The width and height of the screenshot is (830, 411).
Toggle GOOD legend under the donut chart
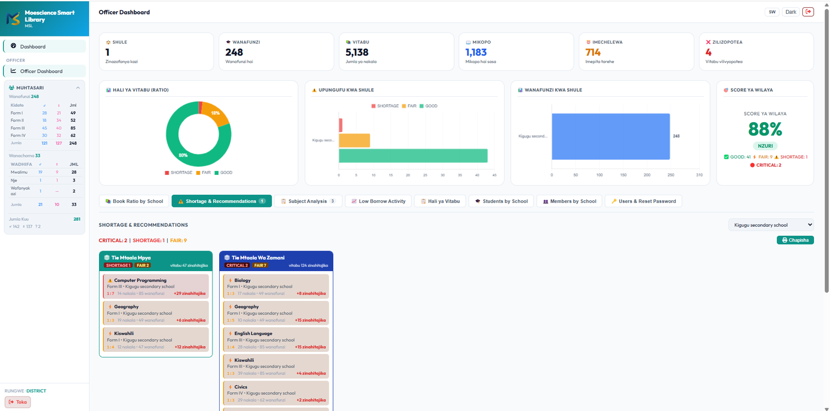coord(224,173)
